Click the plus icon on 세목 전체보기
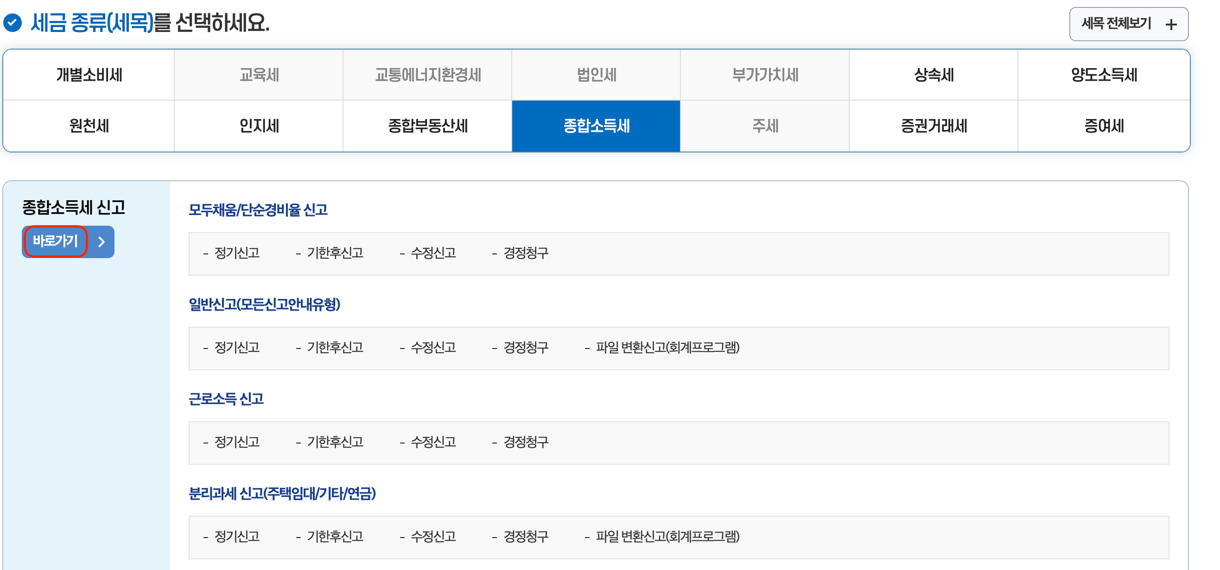 (x=1171, y=25)
